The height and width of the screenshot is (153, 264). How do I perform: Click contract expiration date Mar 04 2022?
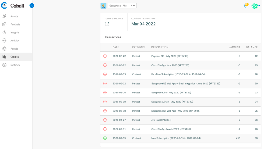pos(143,24)
